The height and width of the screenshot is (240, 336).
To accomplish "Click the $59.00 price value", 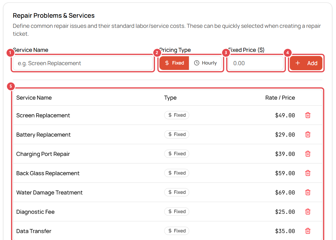I will [x=285, y=173].
